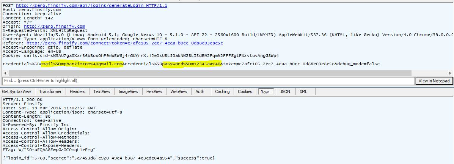Switch to the TextView tab

tap(102, 91)
